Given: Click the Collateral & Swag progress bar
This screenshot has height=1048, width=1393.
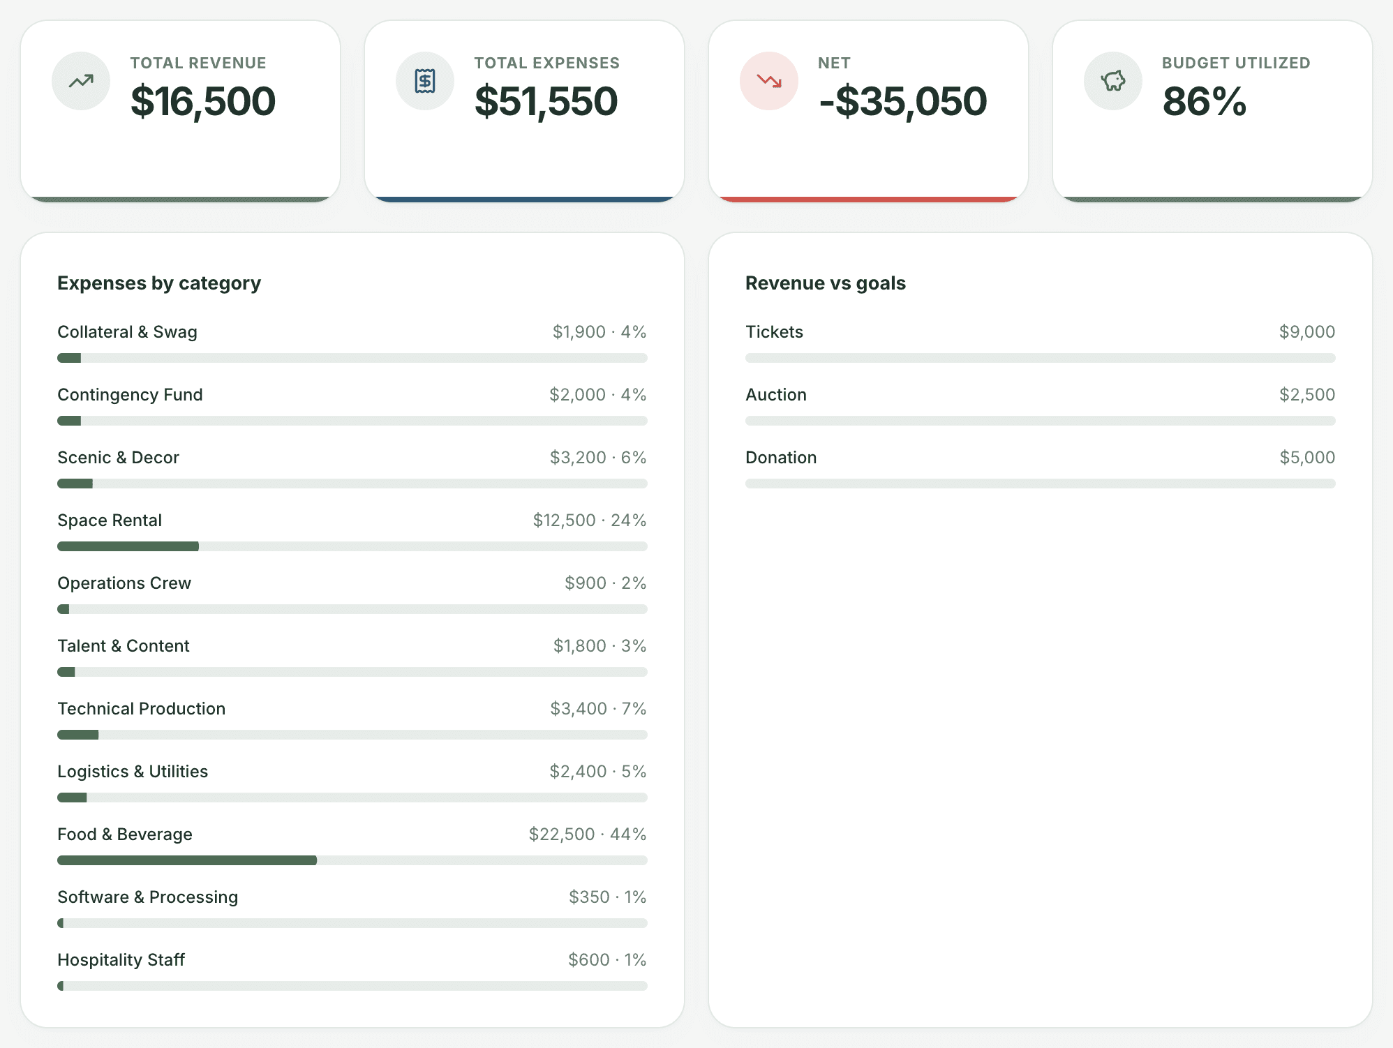Looking at the screenshot, I should [352, 358].
